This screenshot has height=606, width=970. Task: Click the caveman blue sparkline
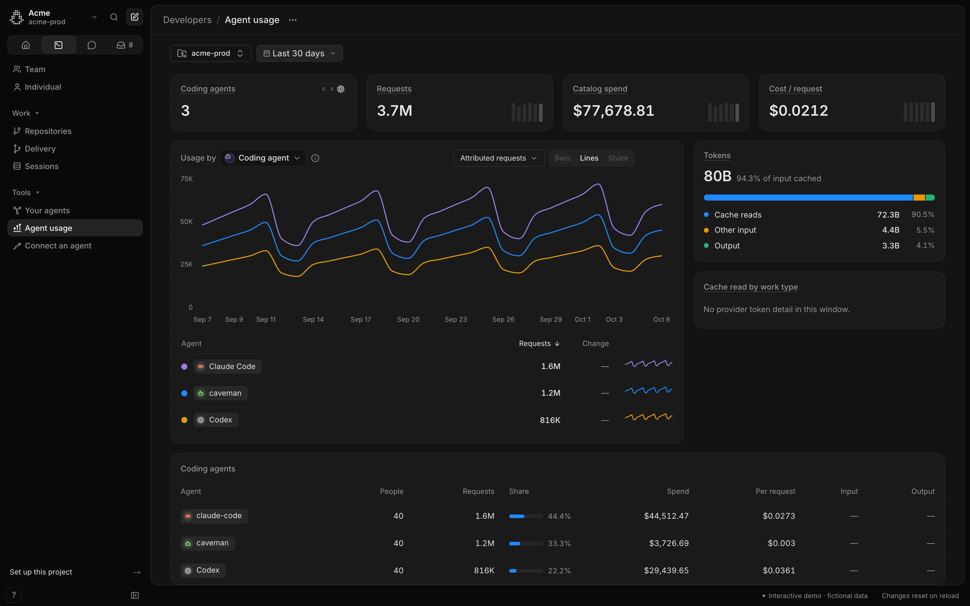pos(649,390)
